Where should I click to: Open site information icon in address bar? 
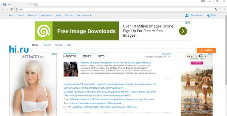(x=17, y=9)
